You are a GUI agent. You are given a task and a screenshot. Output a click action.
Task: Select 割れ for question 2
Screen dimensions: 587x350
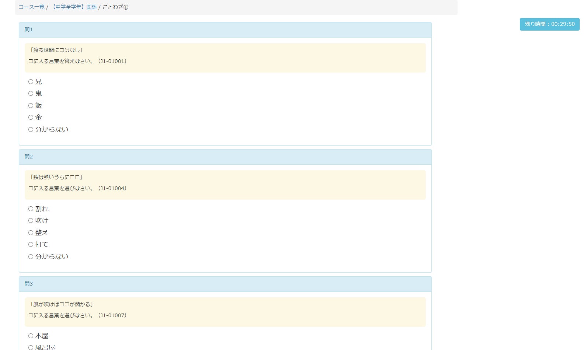(x=31, y=209)
